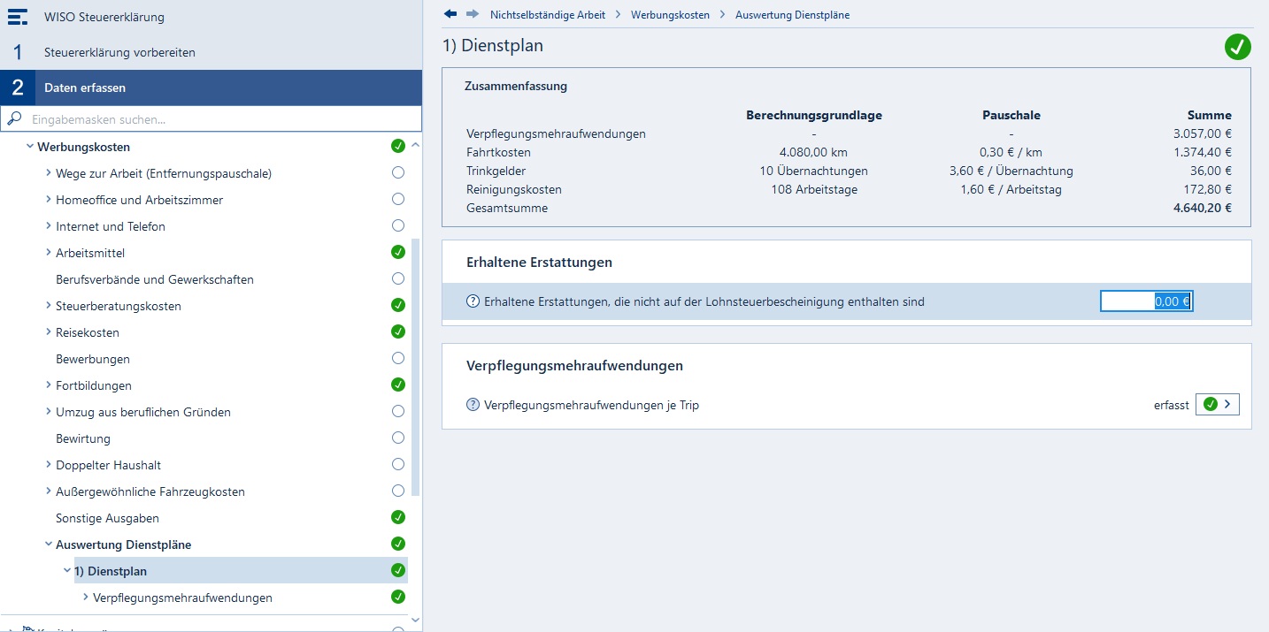Click green check status of Sonstige Ausgaben
The height and width of the screenshot is (632, 1269).
coord(398,517)
